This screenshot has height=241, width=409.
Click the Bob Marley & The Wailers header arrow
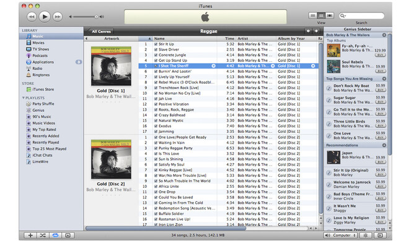tap(384, 35)
